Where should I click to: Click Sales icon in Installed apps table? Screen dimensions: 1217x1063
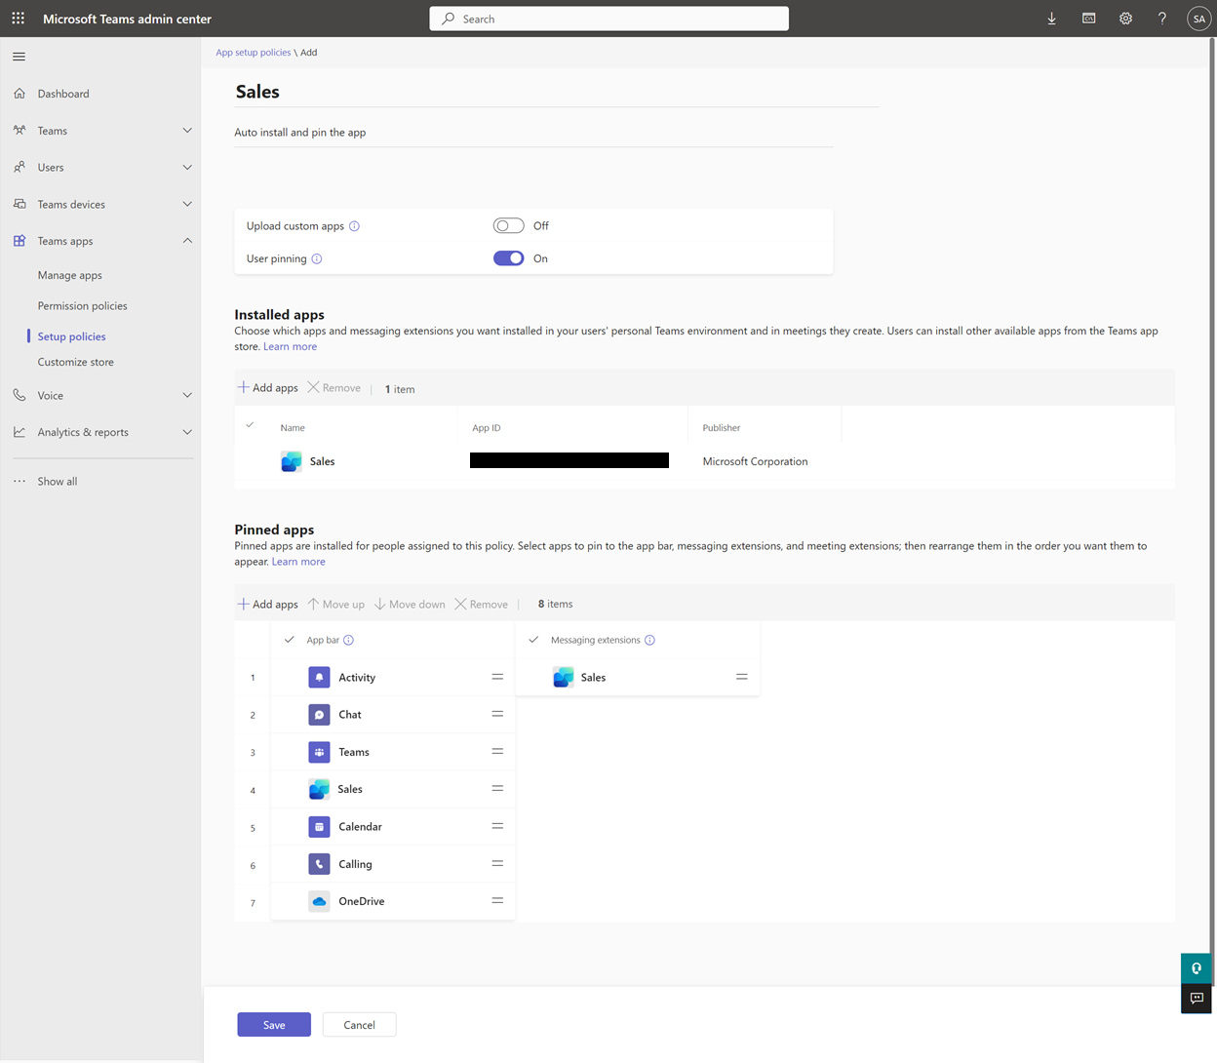point(291,461)
